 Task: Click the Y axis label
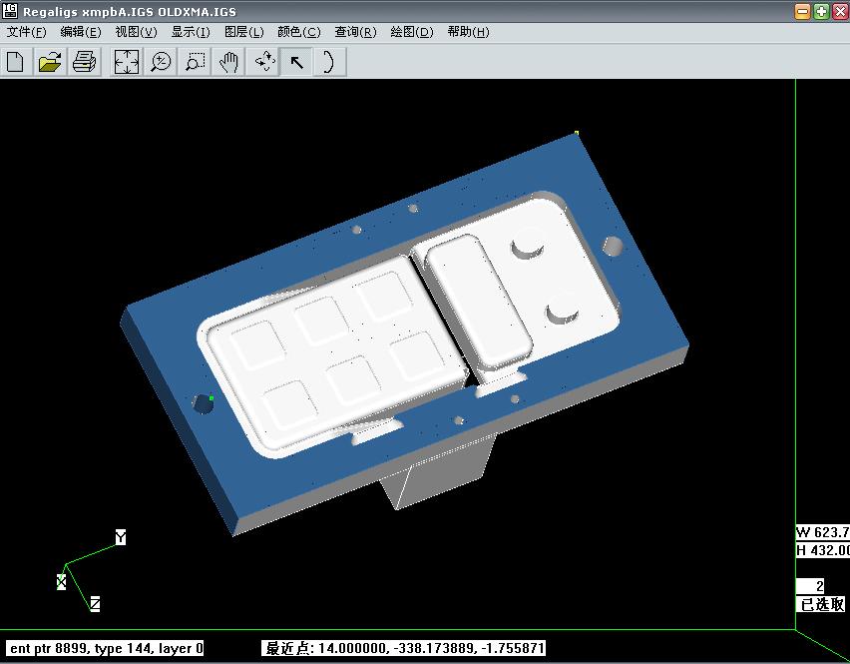(121, 537)
